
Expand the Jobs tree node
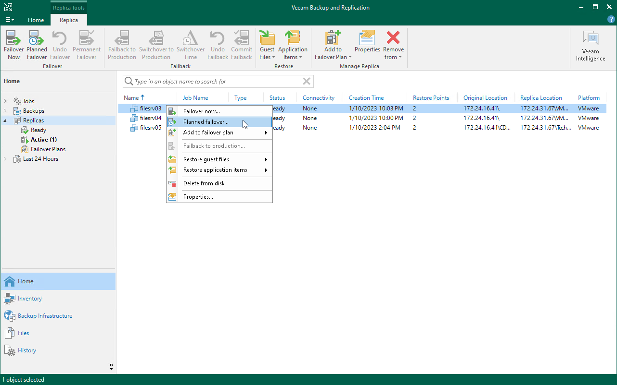(x=5, y=101)
